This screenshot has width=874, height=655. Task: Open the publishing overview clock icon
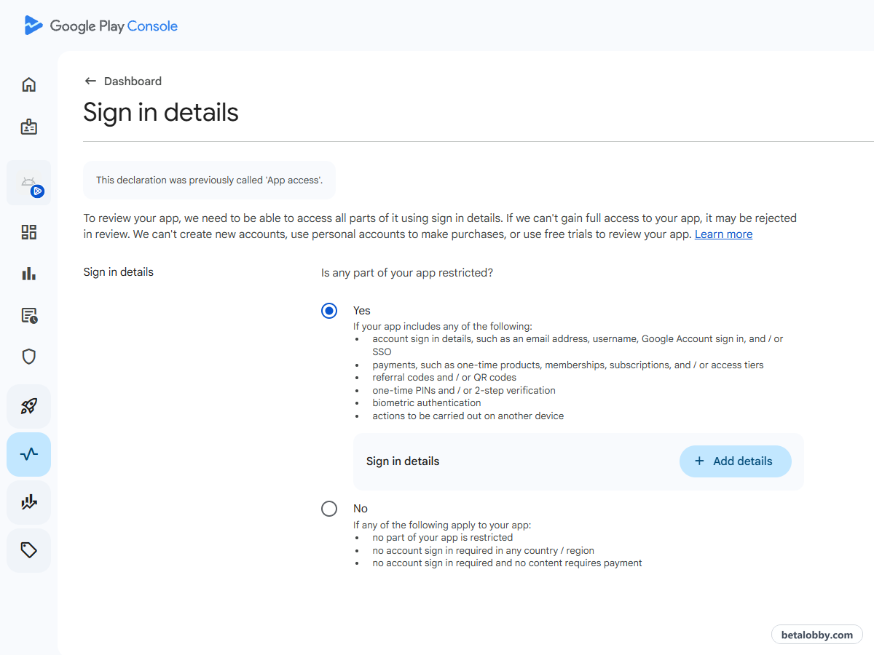pyautogui.click(x=28, y=315)
